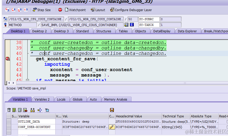Click the trash can icon in variables toolbar
The image size is (228, 136).
tap(9, 110)
